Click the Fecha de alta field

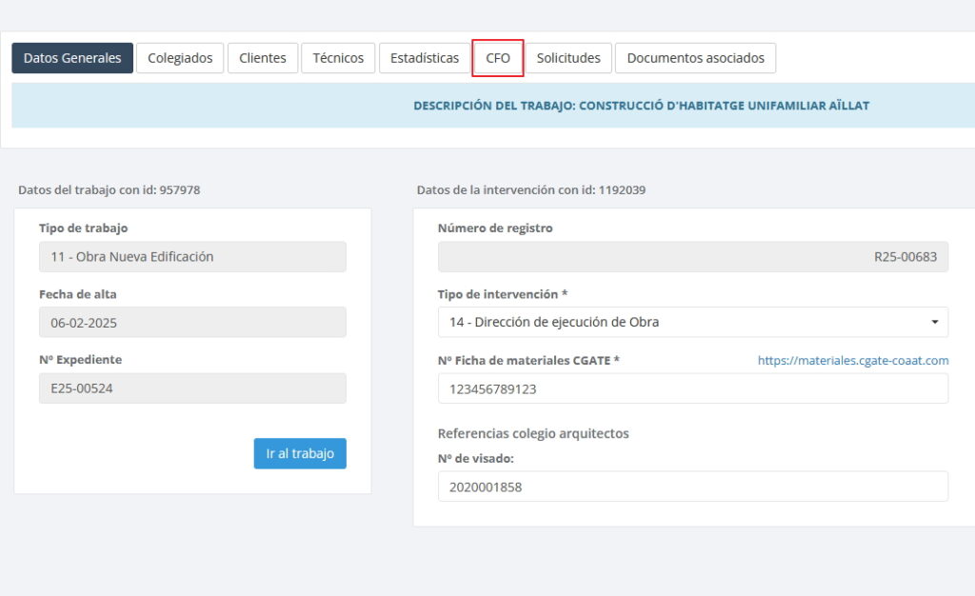[x=192, y=322]
